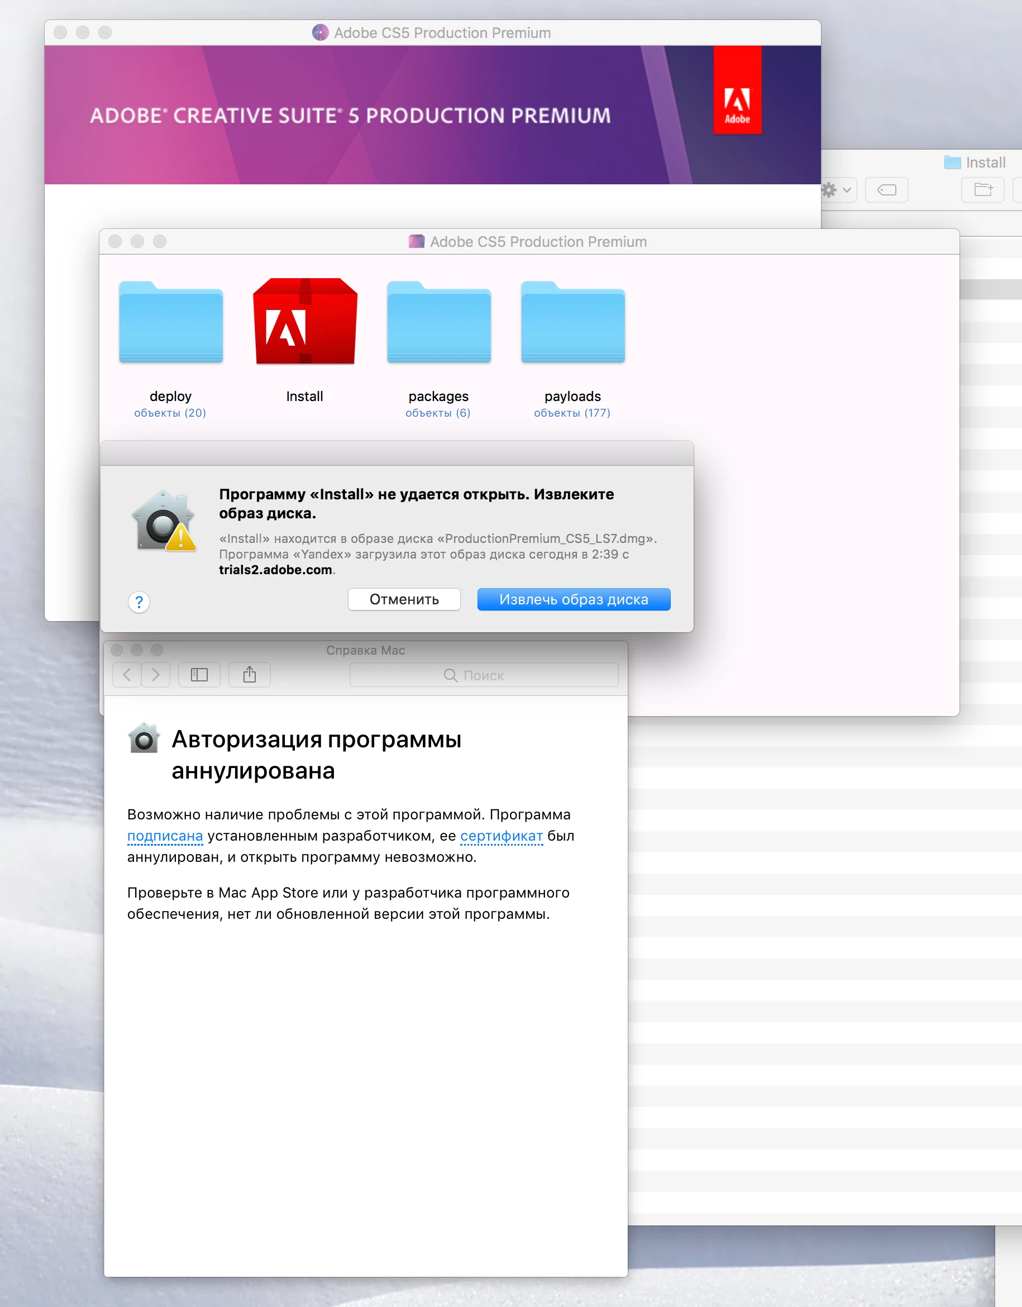1022x1307 pixels.
Task: Open the deploy folder icon
Action: (170, 322)
